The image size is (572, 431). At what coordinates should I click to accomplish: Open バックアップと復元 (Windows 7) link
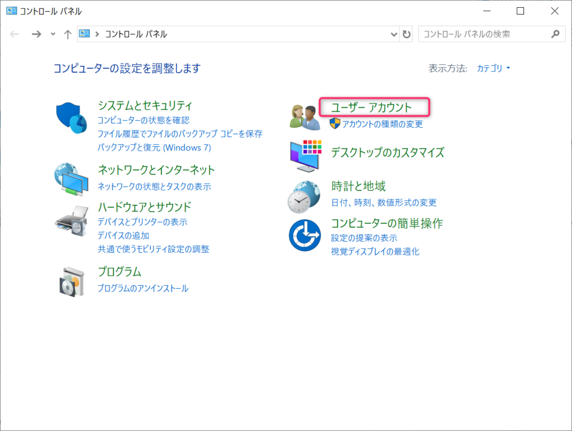pos(154,147)
